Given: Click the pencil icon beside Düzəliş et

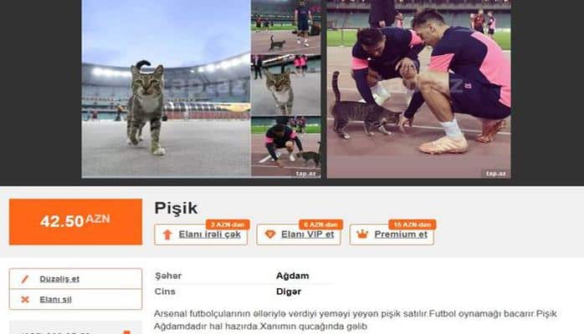Looking at the screenshot, I should [x=25, y=279].
